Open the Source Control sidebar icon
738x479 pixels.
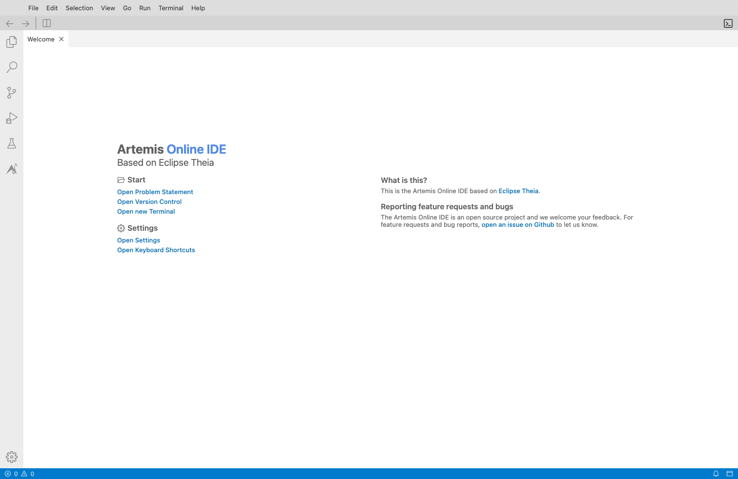(x=12, y=93)
